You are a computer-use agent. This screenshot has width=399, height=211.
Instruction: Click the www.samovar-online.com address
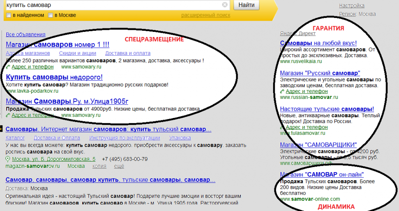tap(310, 199)
